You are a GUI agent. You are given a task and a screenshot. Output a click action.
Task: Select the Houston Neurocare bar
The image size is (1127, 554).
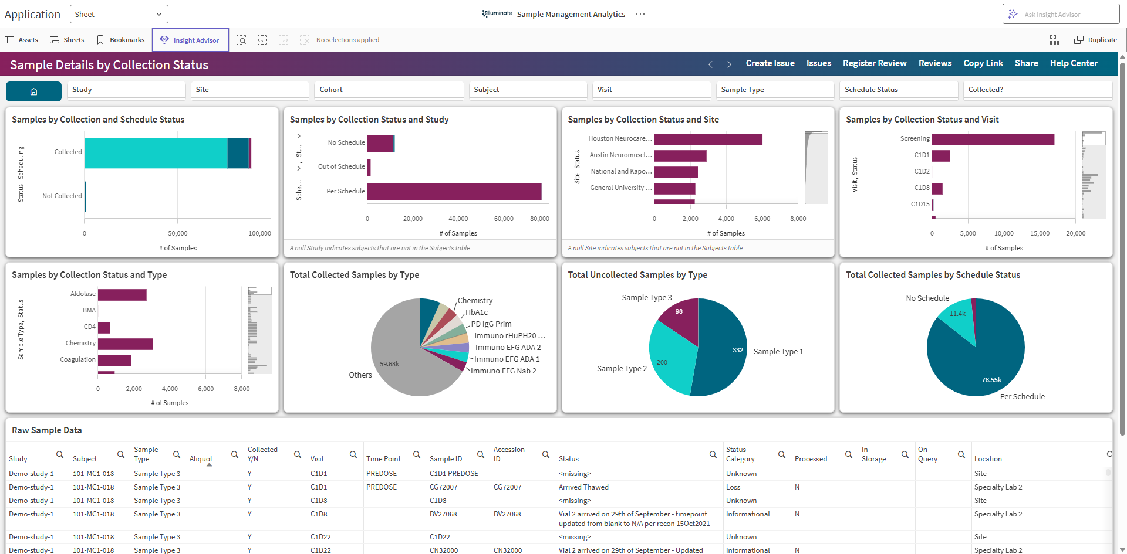[x=708, y=140]
